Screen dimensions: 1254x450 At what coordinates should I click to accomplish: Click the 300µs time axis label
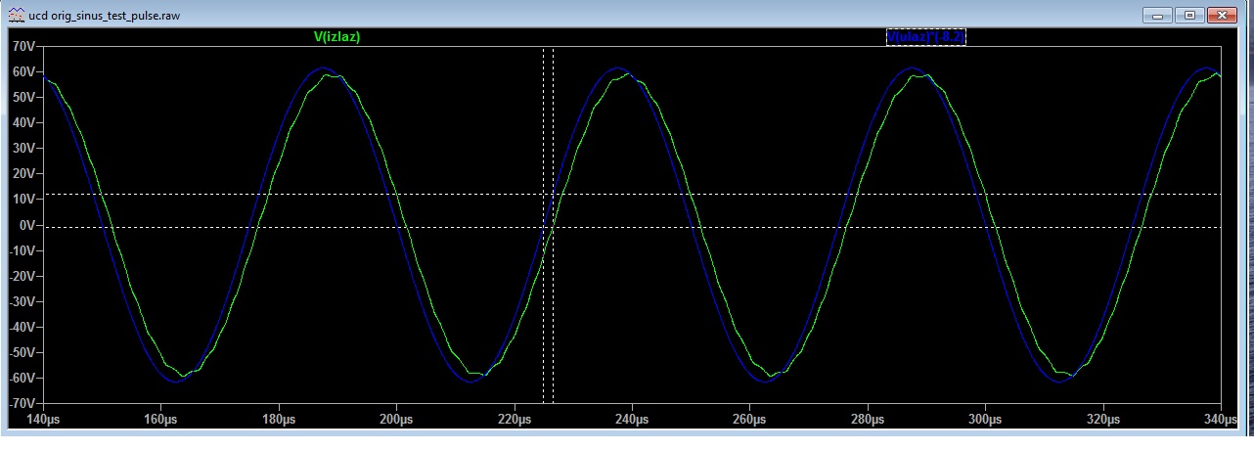[x=985, y=419]
